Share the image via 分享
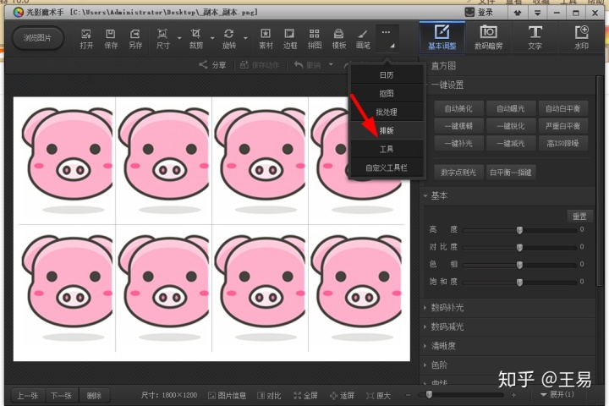Screen dimensions: 609x406 point(212,65)
